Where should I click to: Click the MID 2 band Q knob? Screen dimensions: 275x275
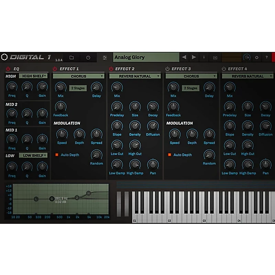pyautogui.click(x=27, y=114)
